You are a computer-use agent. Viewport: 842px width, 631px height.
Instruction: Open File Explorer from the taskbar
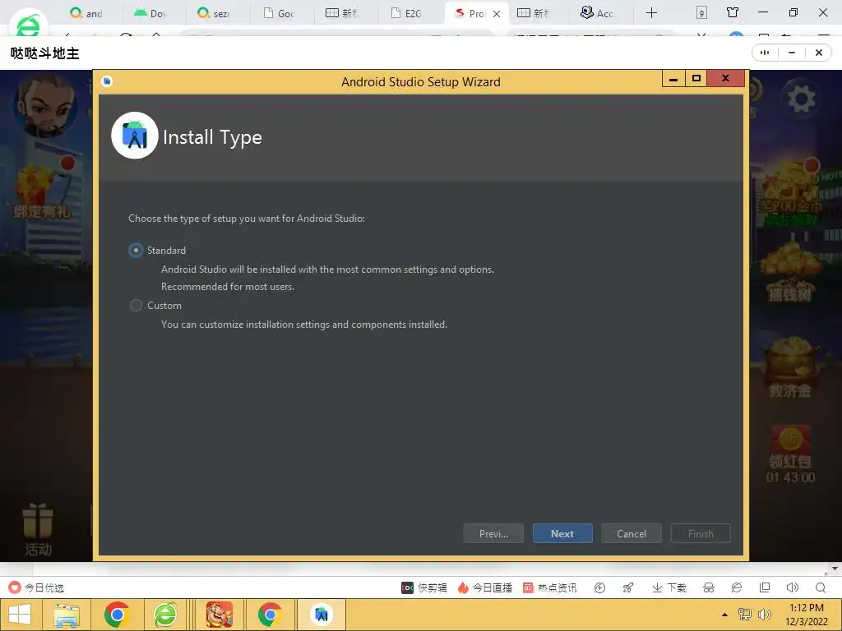(67, 615)
